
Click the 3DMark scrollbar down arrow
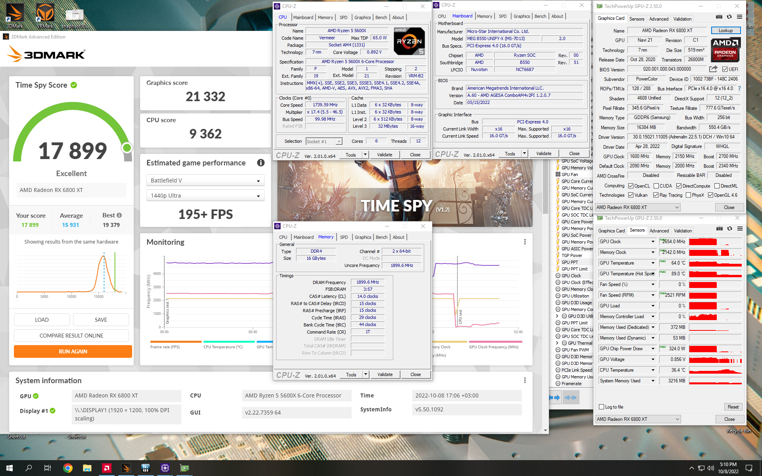(545, 430)
